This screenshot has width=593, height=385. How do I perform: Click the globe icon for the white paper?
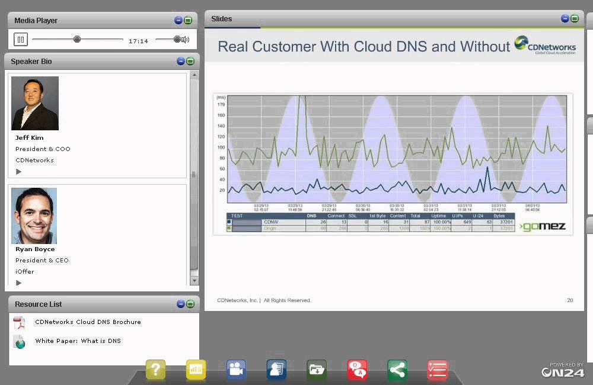tap(20, 342)
